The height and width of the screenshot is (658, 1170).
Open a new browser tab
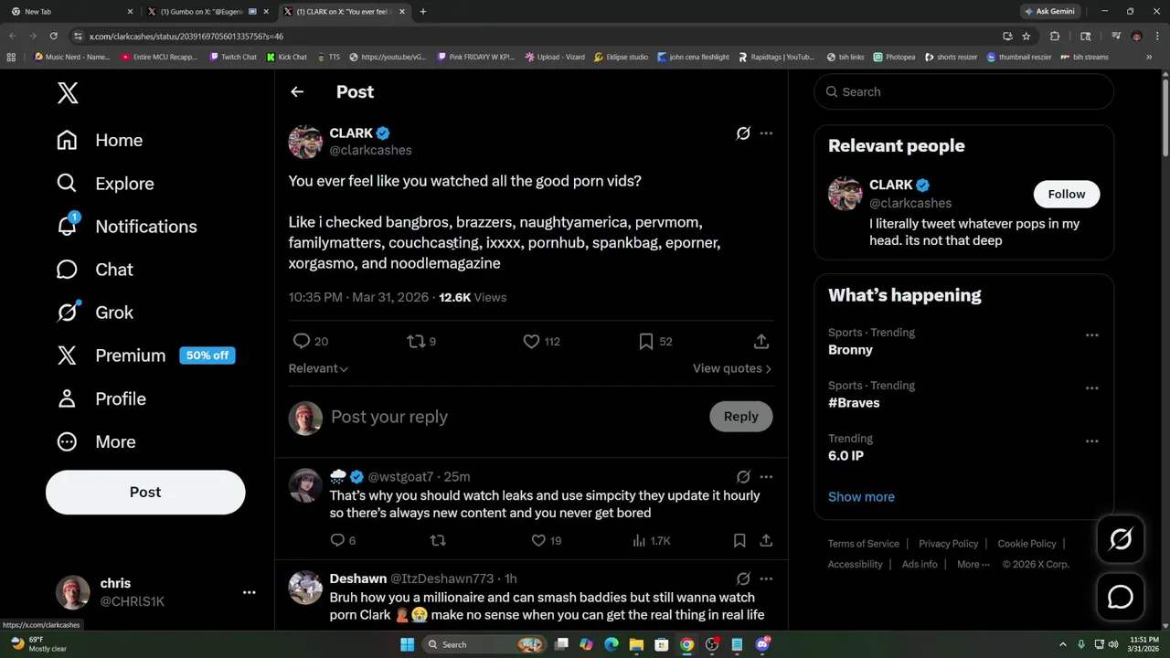click(422, 12)
